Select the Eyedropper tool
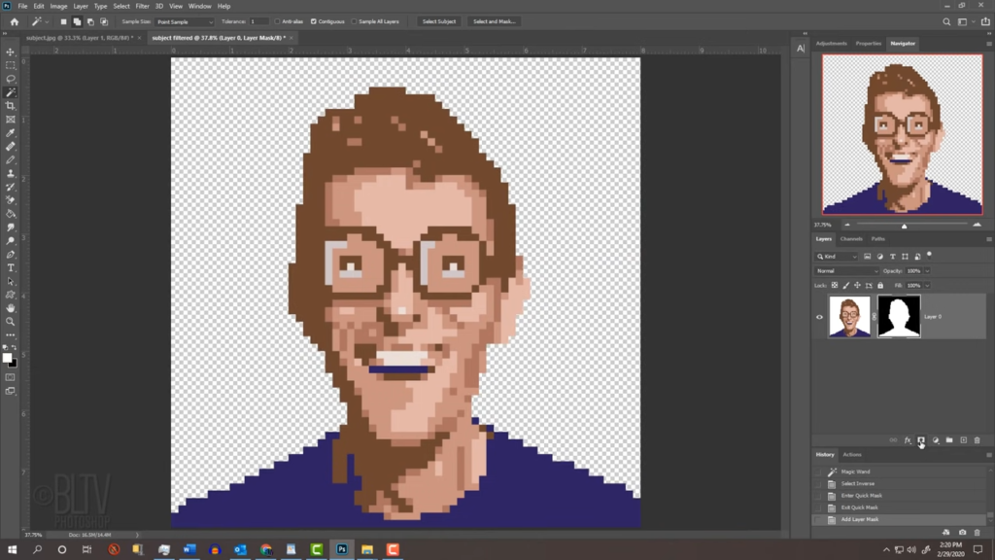The image size is (995, 560). [x=11, y=132]
